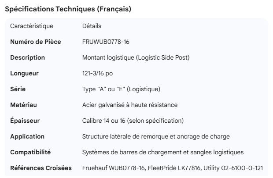The width and height of the screenshot is (273, 178).
Task: Select the "Série" row label
Action: click(x=18, y=89)
